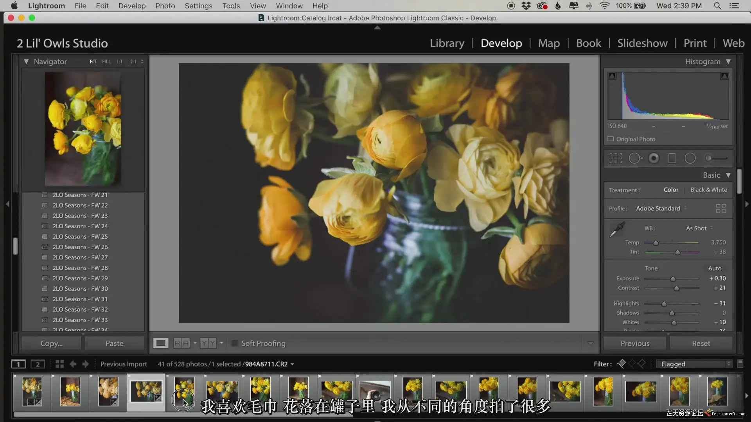Enable the Soft Proofing checkbox
Screen dimensions: 751x422
click(235, 343)
